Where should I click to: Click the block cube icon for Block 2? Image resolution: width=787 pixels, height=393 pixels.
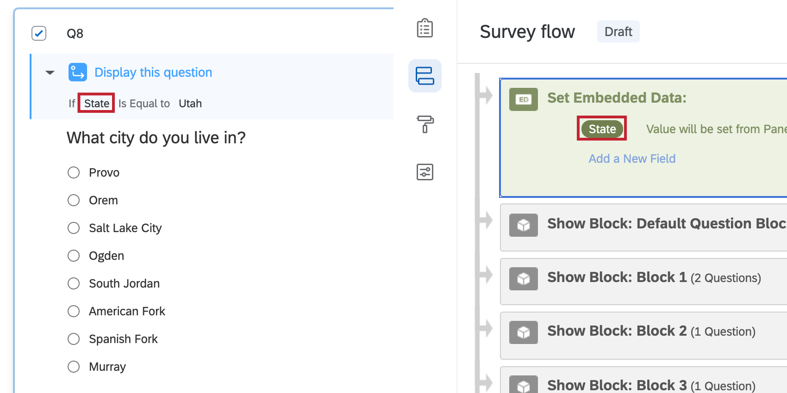click(523, 332)
